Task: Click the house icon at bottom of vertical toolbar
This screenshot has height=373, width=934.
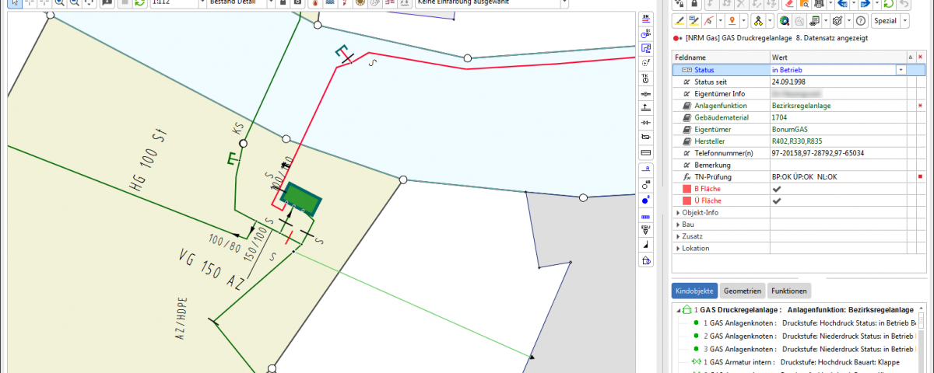Action: (645, 260)
